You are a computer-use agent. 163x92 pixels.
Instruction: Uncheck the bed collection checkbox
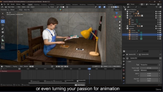156,14
